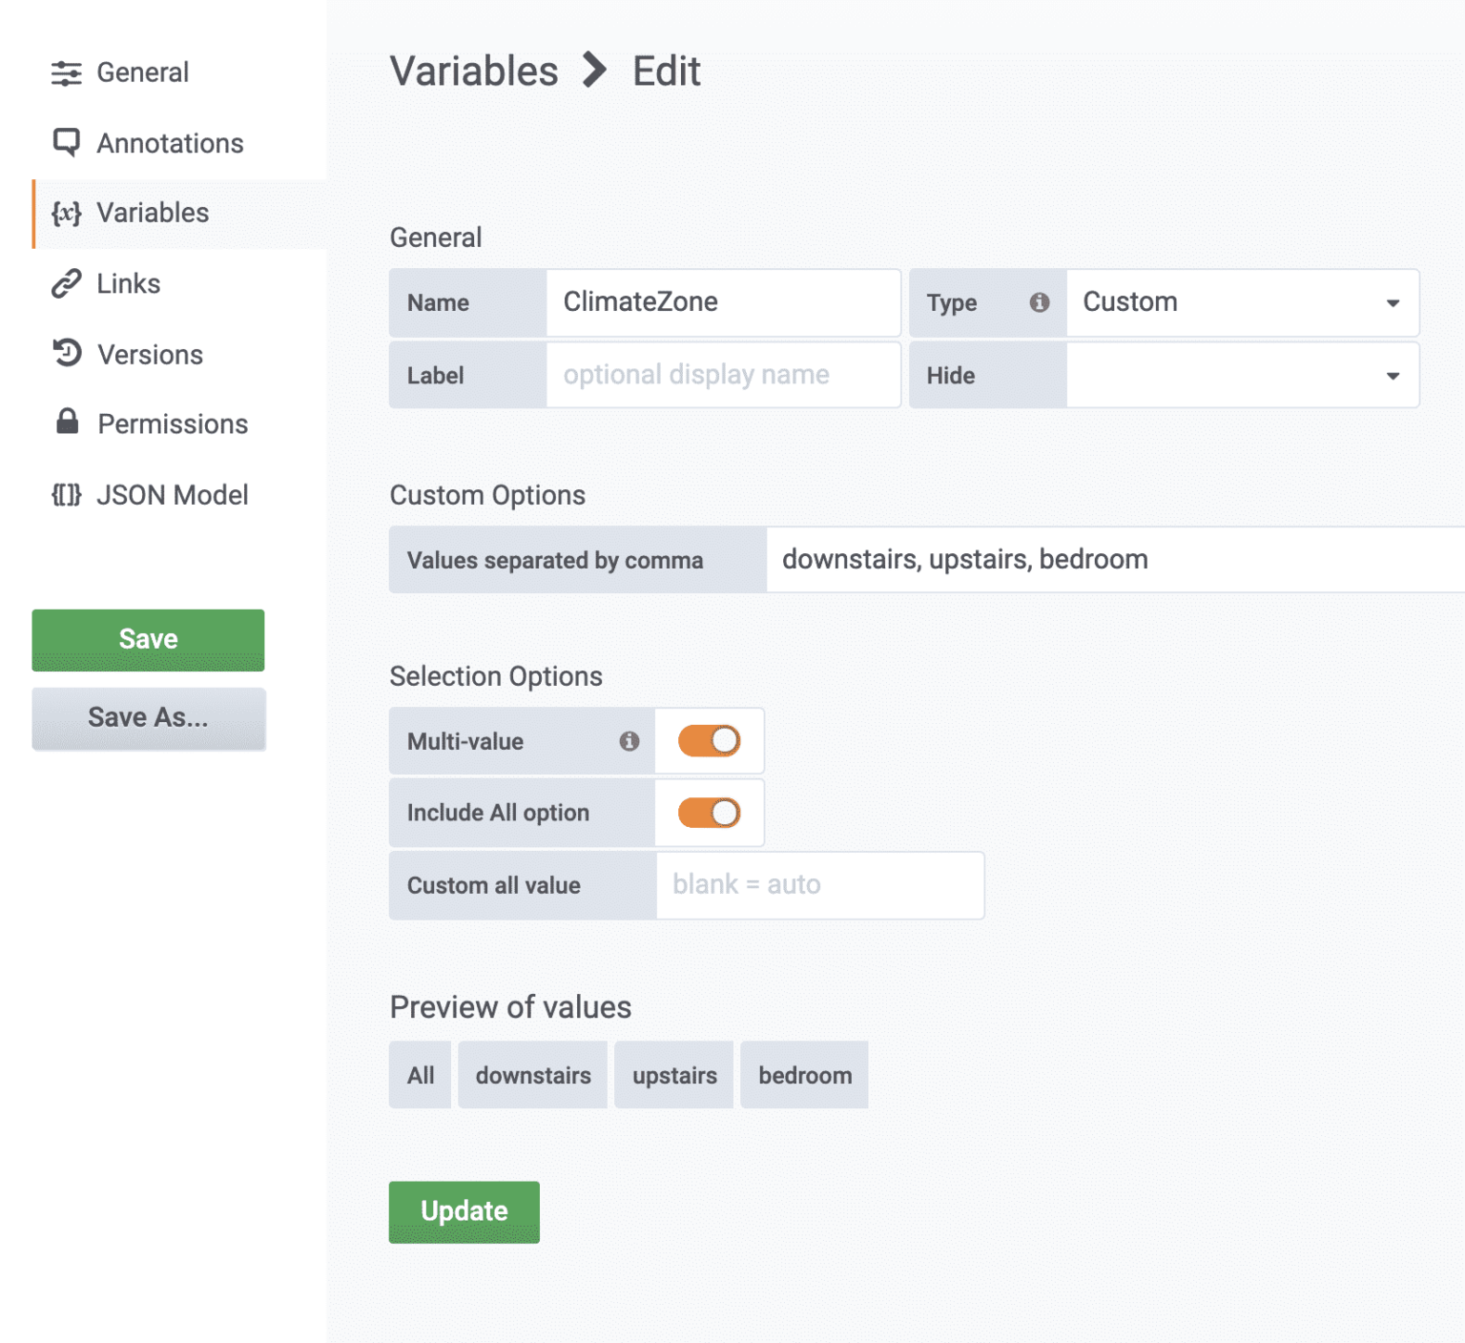The image size is (1465, 1343).
Task: Click the info icon beside Multi-value
Action: 629,741
